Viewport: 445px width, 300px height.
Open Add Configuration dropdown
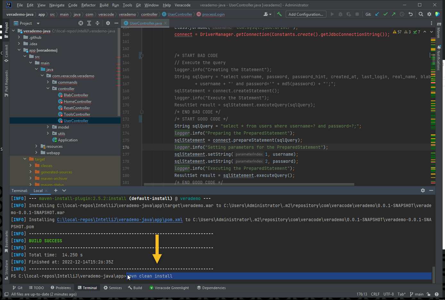(x=306, y=14)
